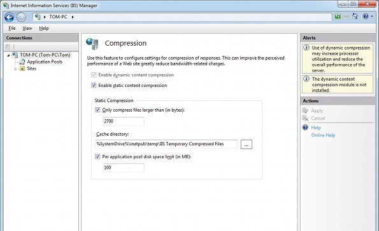379x231 pixels.
Task: Click the TOM-PC server node icon
Action: click(15, 55)
